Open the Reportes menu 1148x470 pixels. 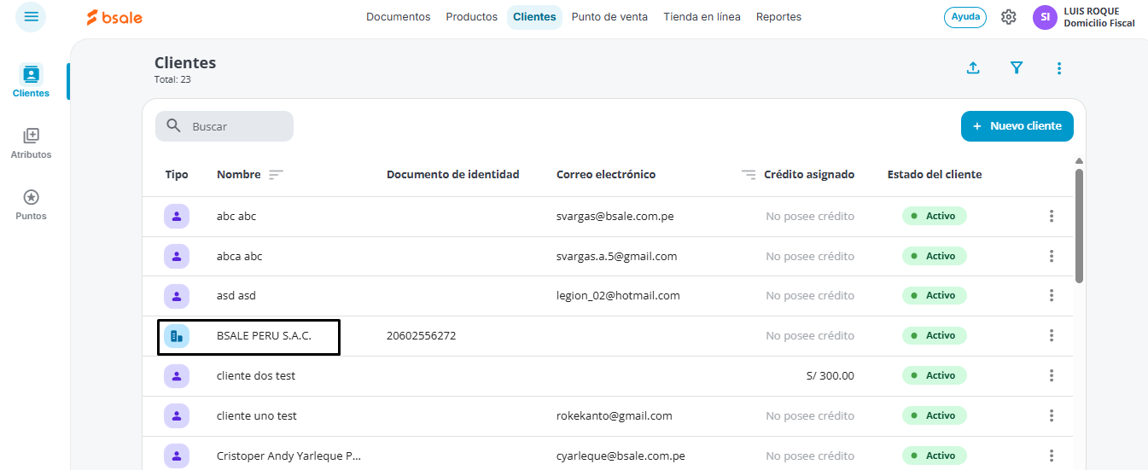pyautogui.click(x=778, y=17)
